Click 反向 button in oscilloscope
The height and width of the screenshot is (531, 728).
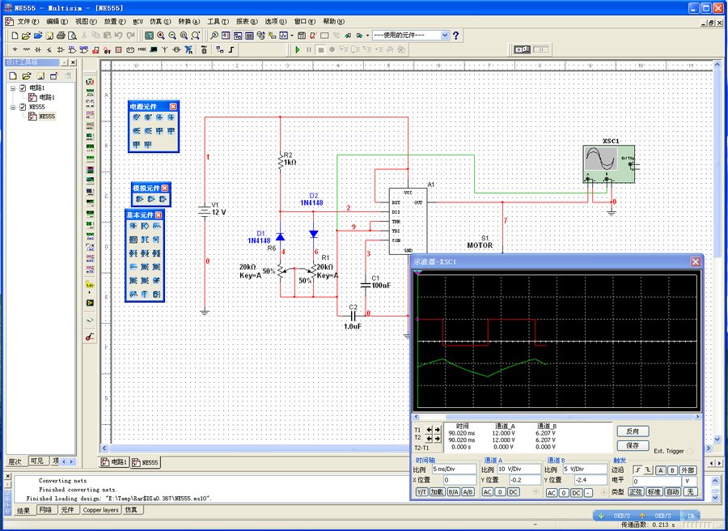pyautogui.click(x=633, y=431)
